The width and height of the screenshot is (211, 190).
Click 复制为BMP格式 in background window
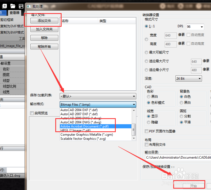click(x=12, y=32)
